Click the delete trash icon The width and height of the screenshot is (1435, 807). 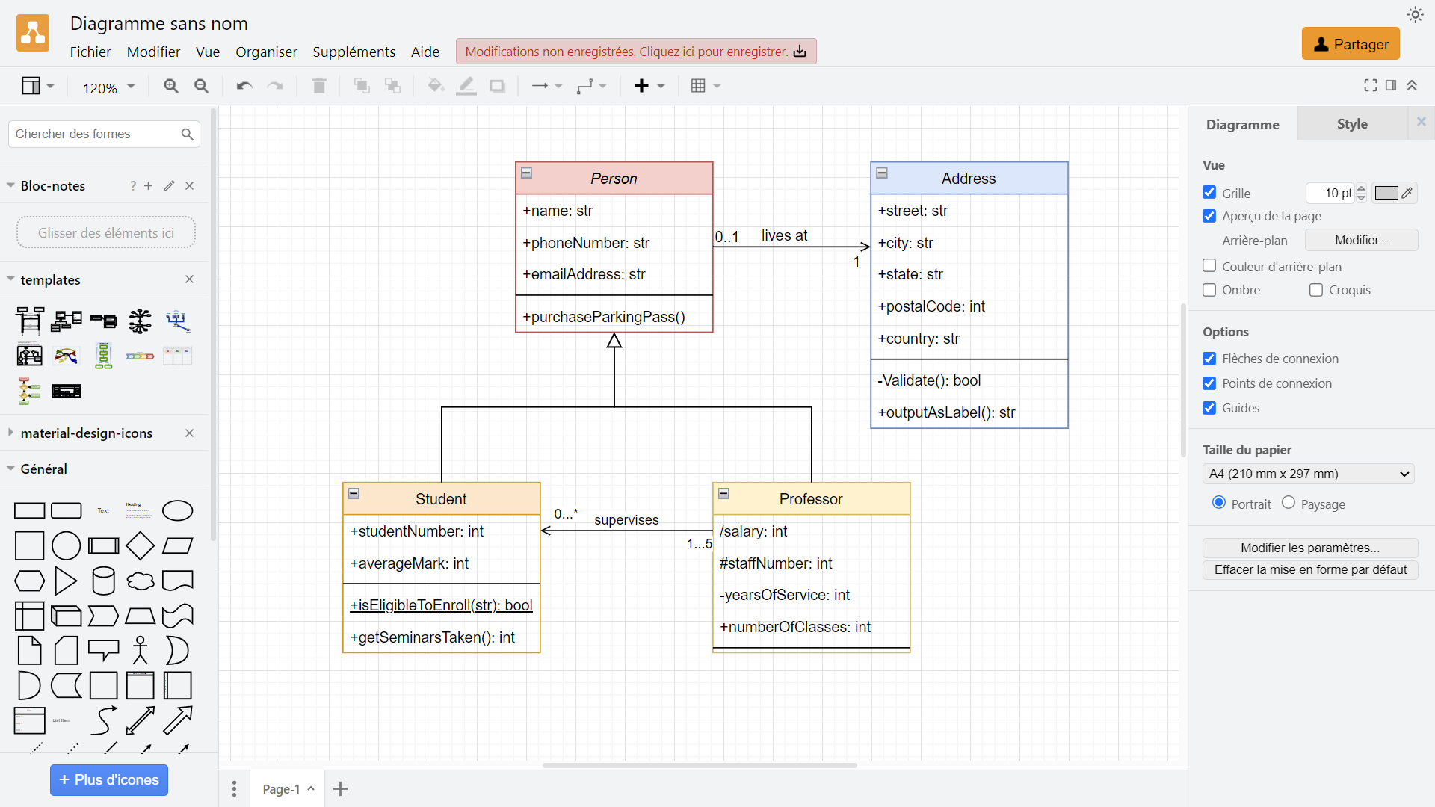319,86
